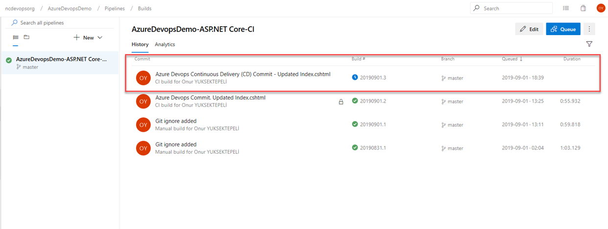The image size is (608, 229).
Task: Select the list view icon in sidebar
Action: (15, 37)
